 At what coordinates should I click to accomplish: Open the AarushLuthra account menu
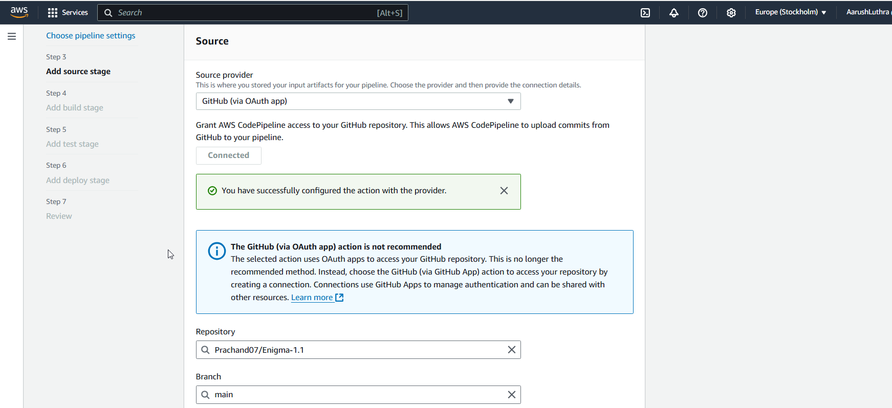(x=868, y=12)
